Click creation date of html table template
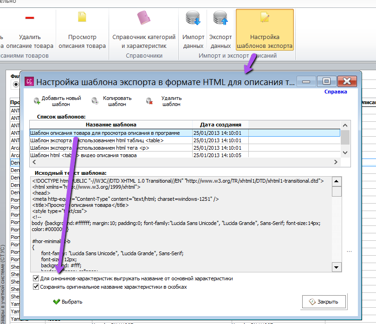 [x=217, y=140]
